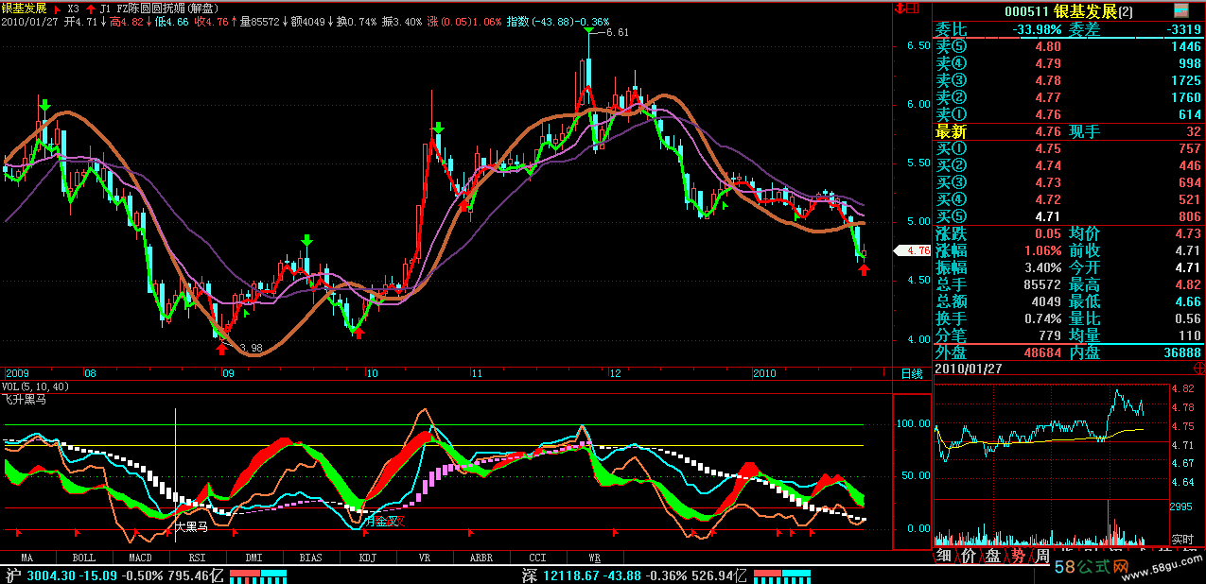Select the 卖③ ask row at 4.78

click(1069, 80)
